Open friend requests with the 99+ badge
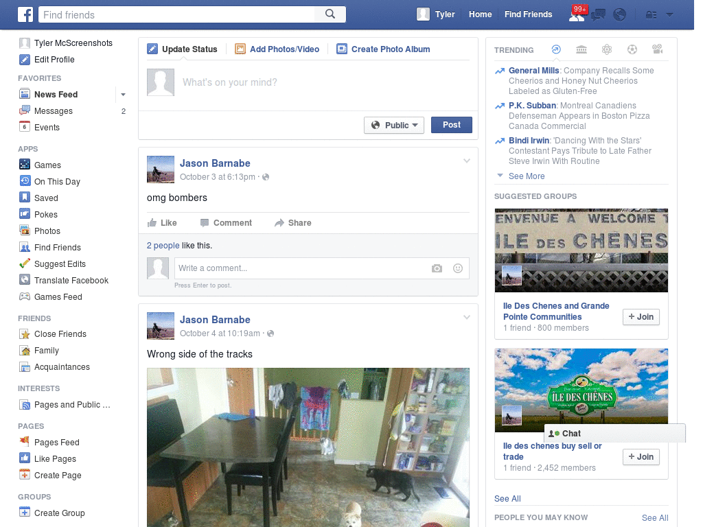 coord(575,15)
